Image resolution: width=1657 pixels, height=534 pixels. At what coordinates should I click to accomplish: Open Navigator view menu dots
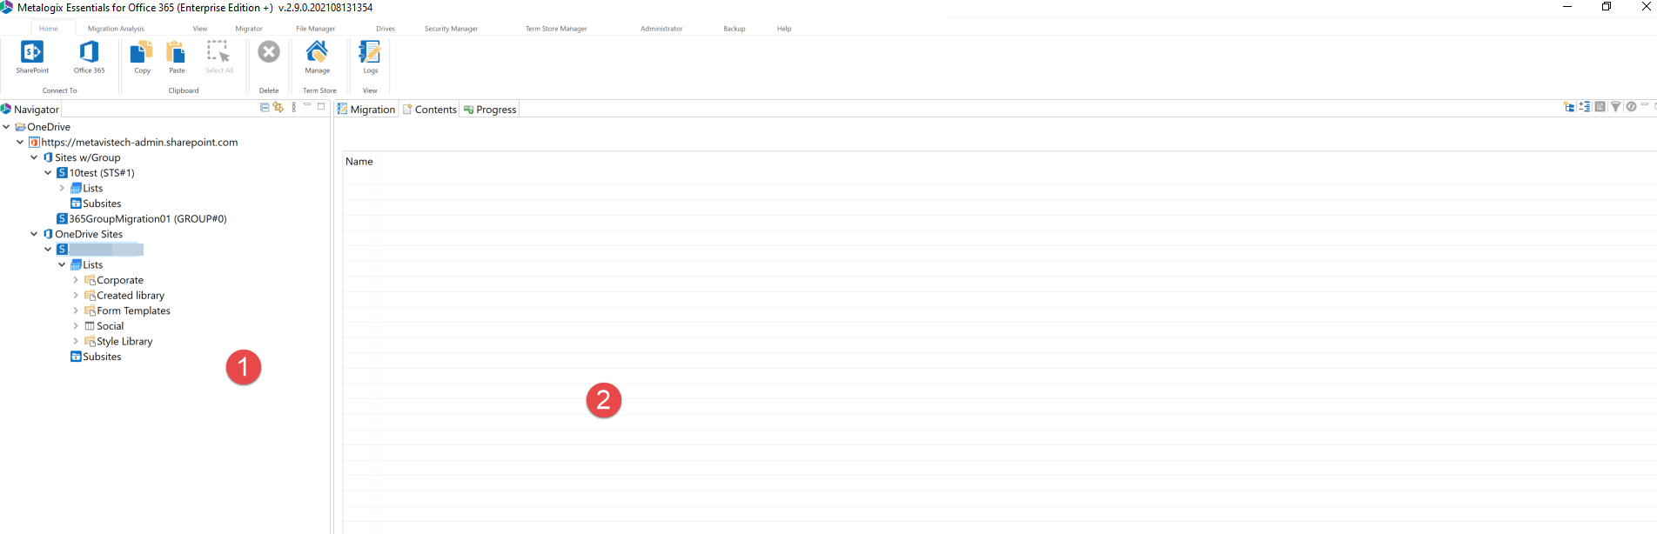pyautogui.click(x=294, y=107)
